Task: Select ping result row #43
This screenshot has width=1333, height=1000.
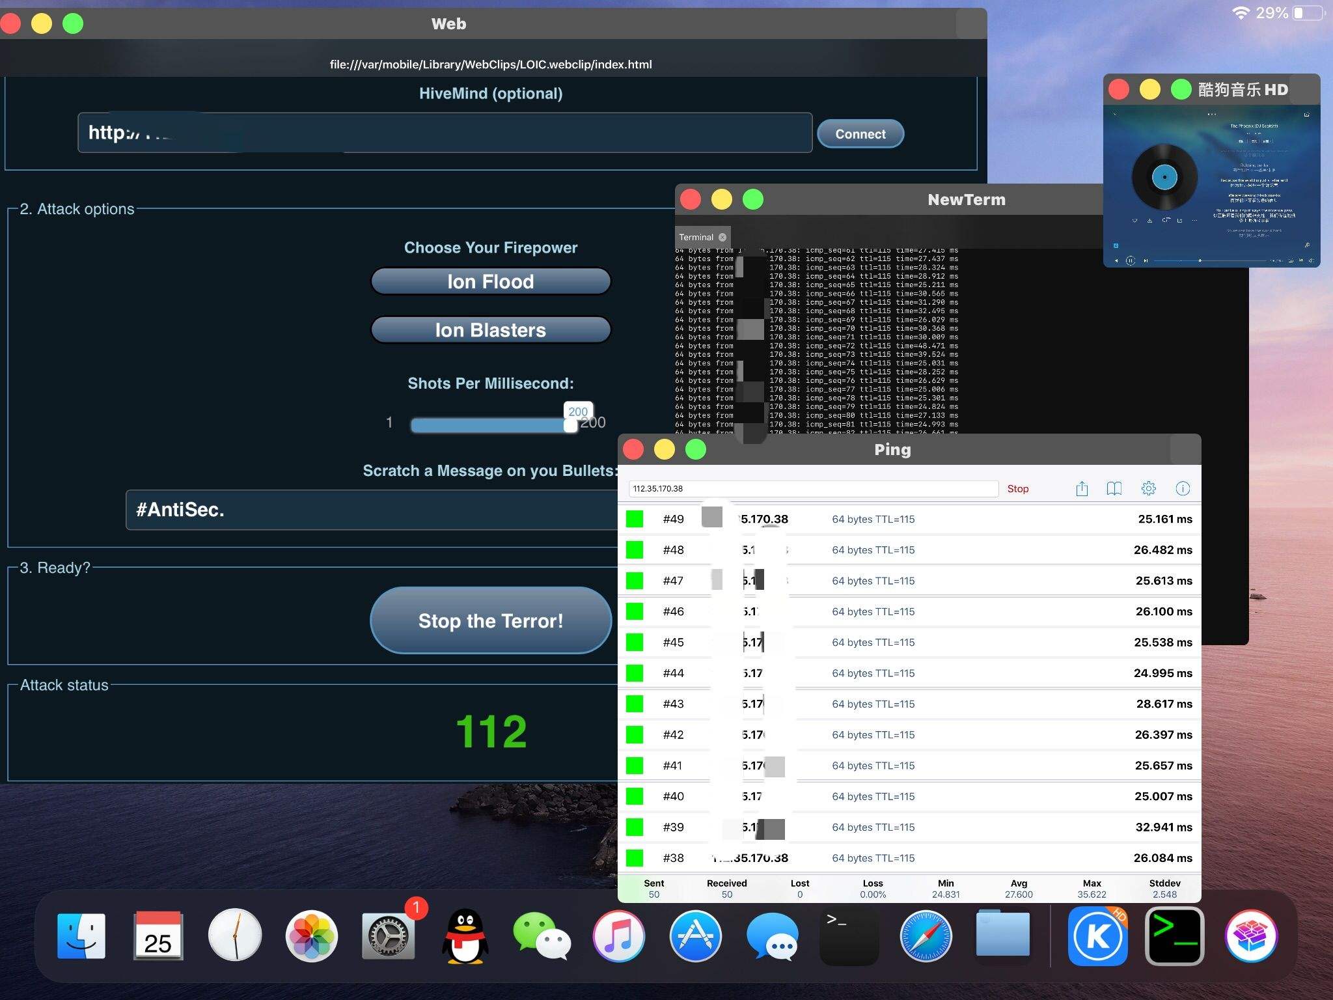Action: click(909, 704)
